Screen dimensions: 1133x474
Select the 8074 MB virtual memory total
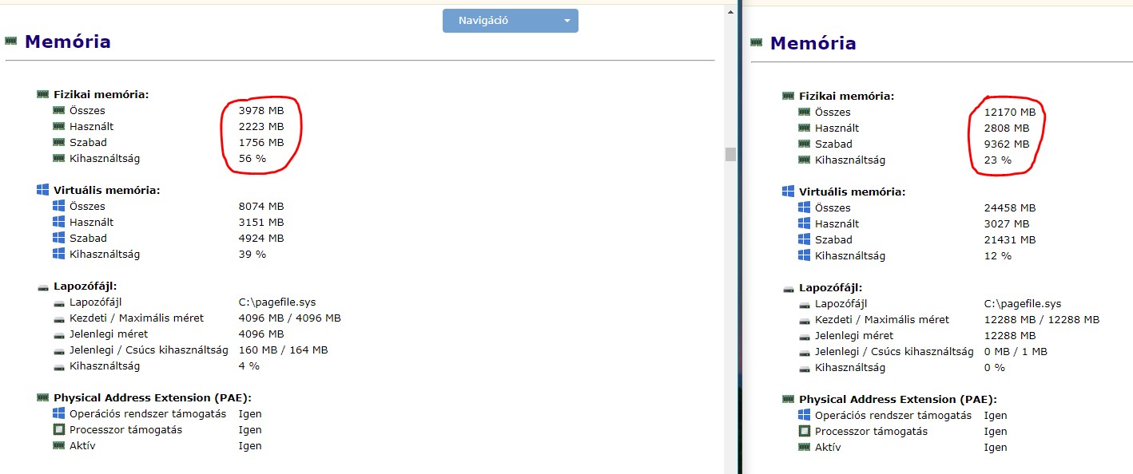point(261,206)
